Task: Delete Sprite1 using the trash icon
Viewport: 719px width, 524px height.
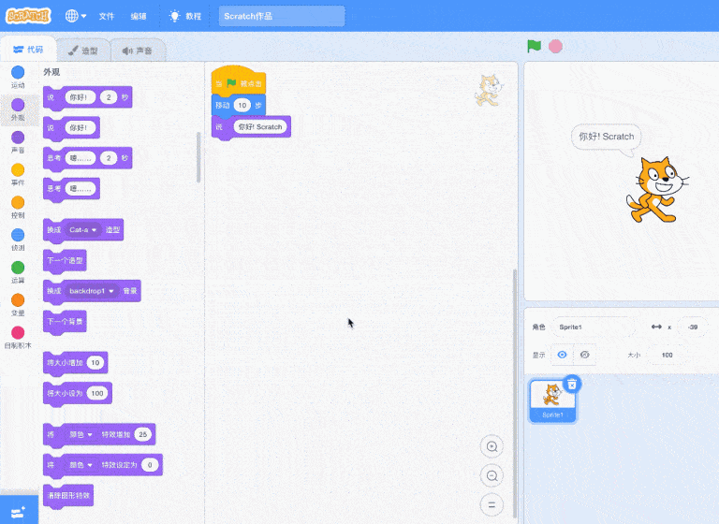Action: pyautogui.click(x=573, y=384)
